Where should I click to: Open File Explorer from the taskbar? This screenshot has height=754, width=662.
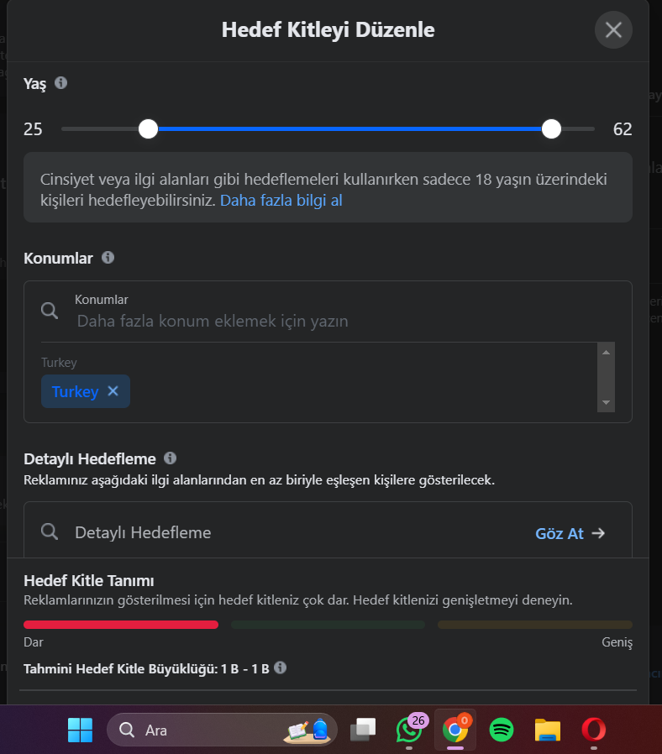[x=548, y=730]
